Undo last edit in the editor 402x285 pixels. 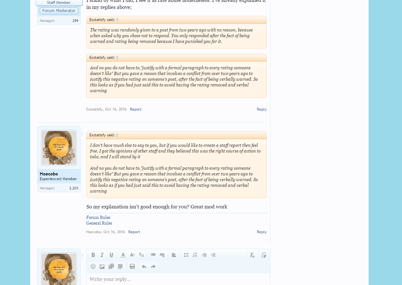click(144, 267)
